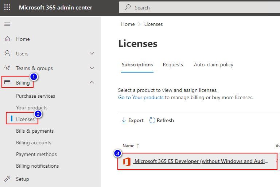280x187 pixels.
Task: Switch to the Subscriptions tab
Action: (137, 65)
